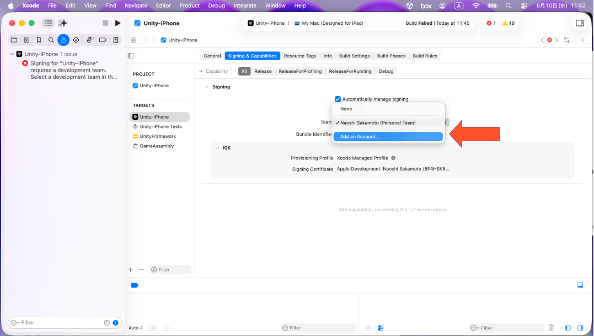Switch to the General tab
Viewport: 594px width, 336px height.
click(212, 56)
